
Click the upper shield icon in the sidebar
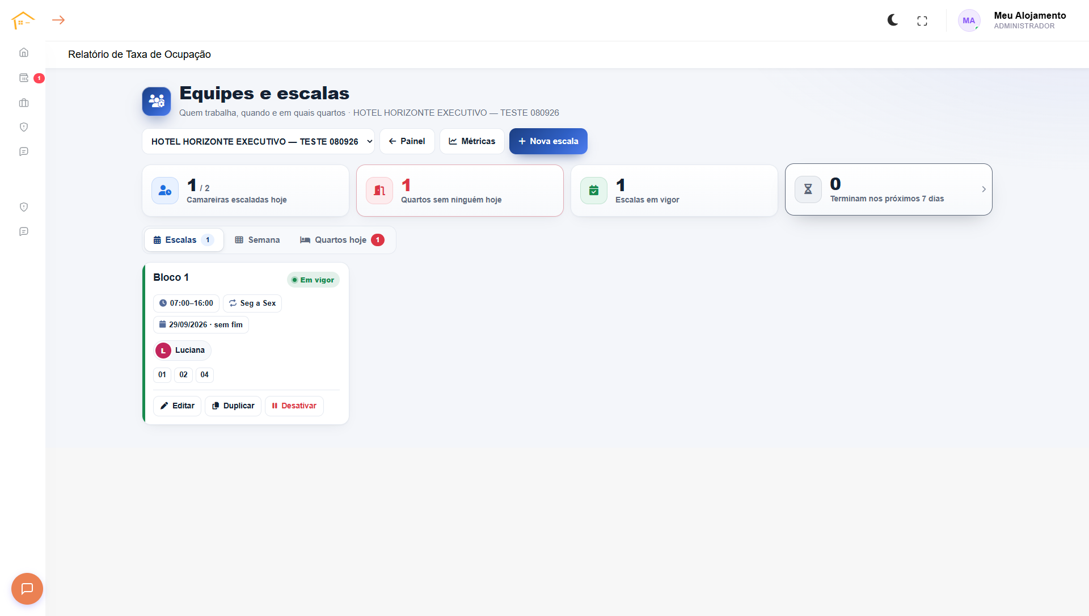24,127
